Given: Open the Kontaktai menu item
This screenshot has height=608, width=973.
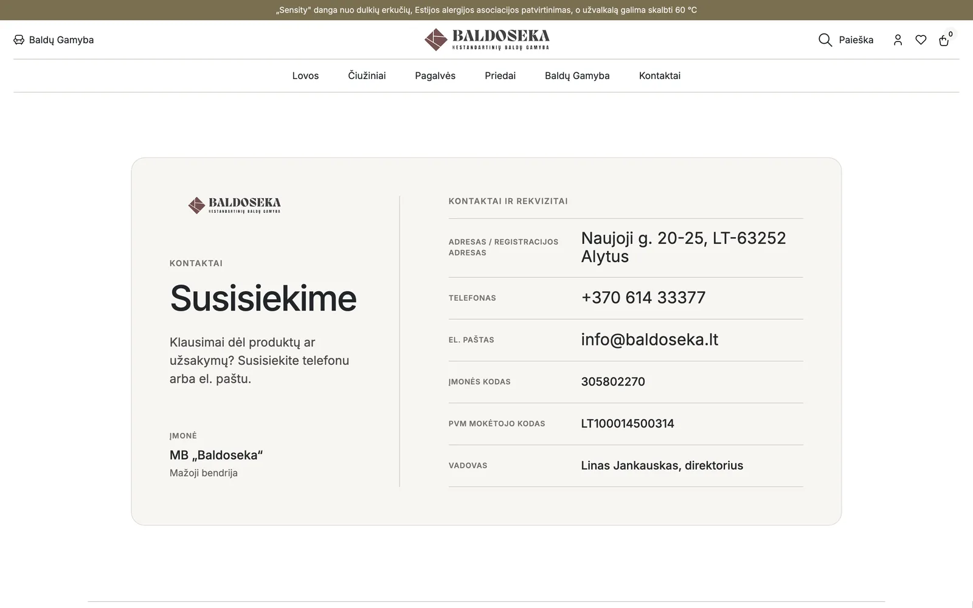Looking at the screenshot, I should [659, 76].
